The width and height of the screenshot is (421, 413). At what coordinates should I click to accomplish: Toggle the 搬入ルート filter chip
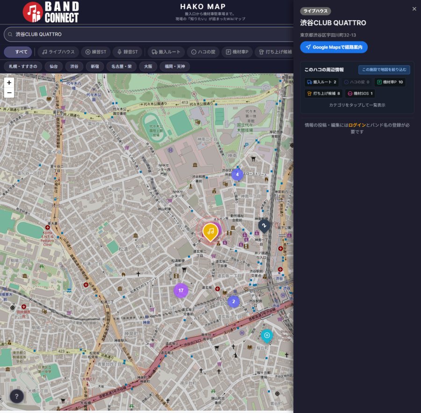[166, 52]
